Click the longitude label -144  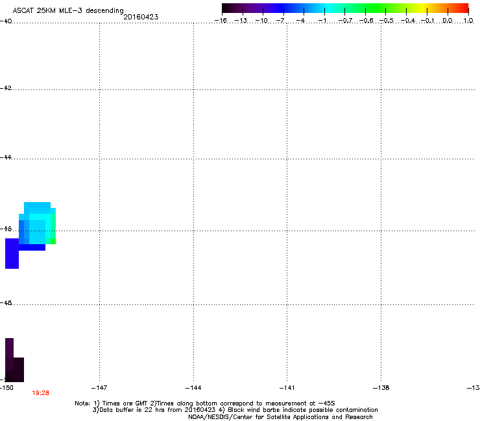click(193, 388)
